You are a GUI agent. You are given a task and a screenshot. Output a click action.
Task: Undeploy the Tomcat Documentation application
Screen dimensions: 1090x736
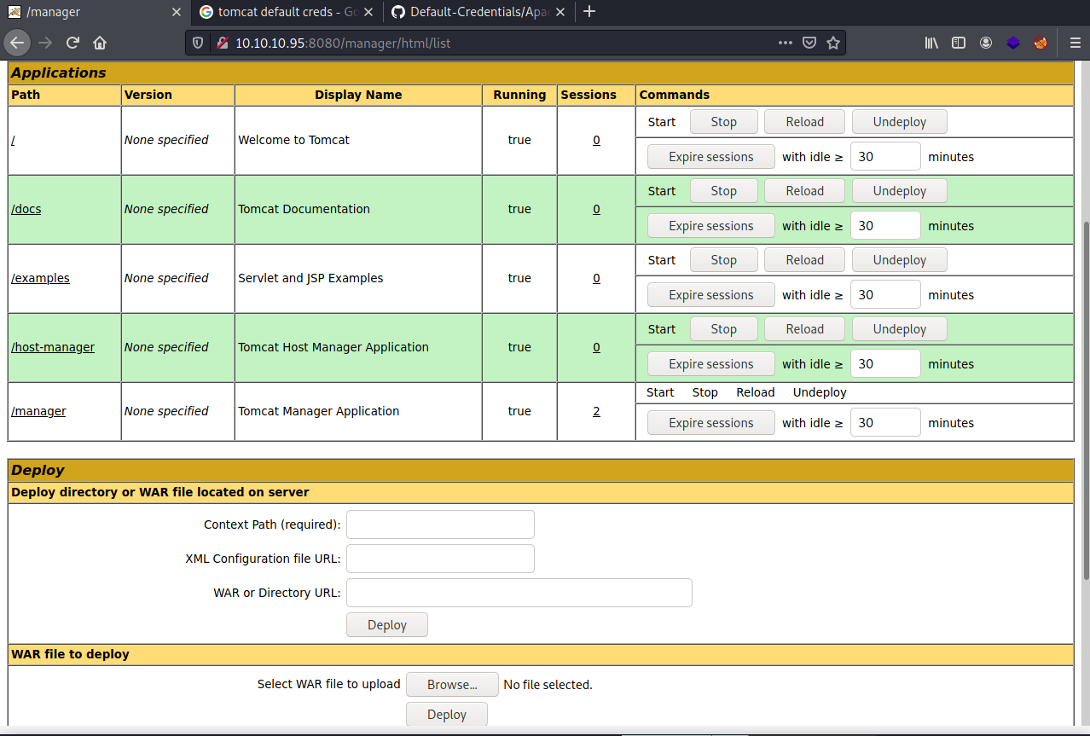pyautogui.click(x=899, y=191)
